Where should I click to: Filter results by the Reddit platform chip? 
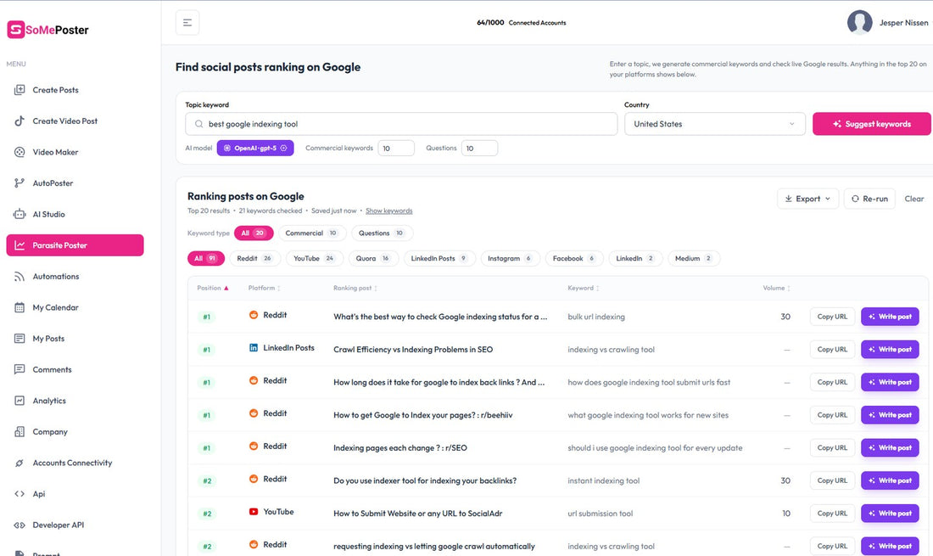pyautogui.click(x=254, y=258)
